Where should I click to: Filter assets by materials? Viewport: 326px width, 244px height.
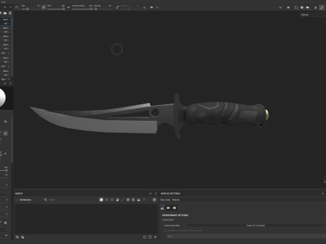(x=101, y=200)
